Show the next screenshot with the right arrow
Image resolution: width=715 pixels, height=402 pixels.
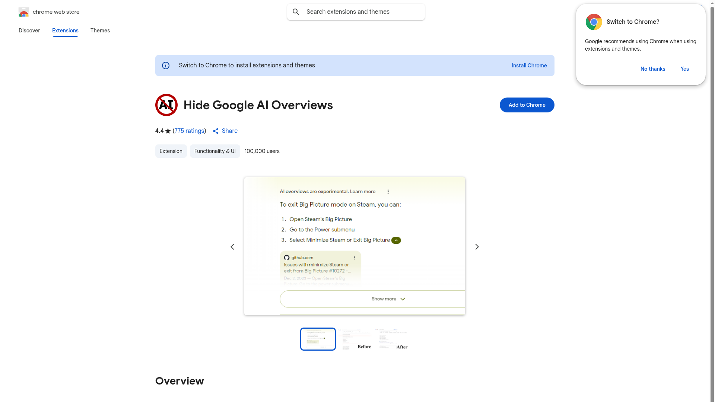click(x=477, y=247)
